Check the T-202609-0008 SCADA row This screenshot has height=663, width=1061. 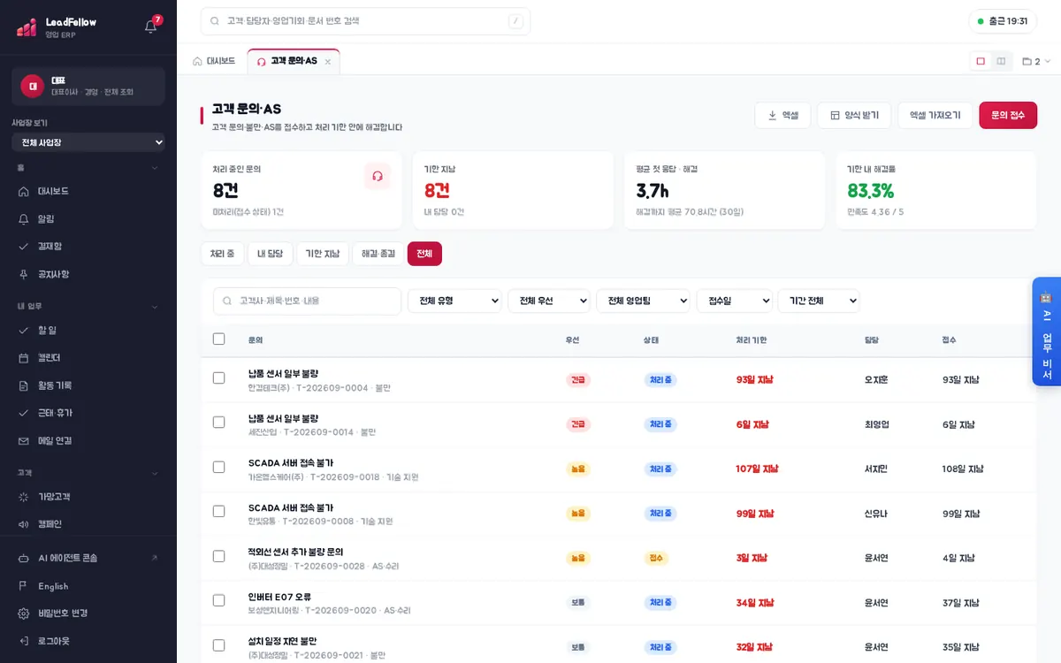(x=219, y=511)
